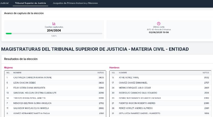This screenshot has width=213, height=117.
Task: Click the clock icon above Último corte
Action: click(159, 24)
